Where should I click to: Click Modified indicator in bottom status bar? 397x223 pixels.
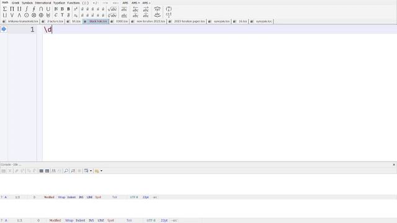pyautogui.click(x=55, y=221)
